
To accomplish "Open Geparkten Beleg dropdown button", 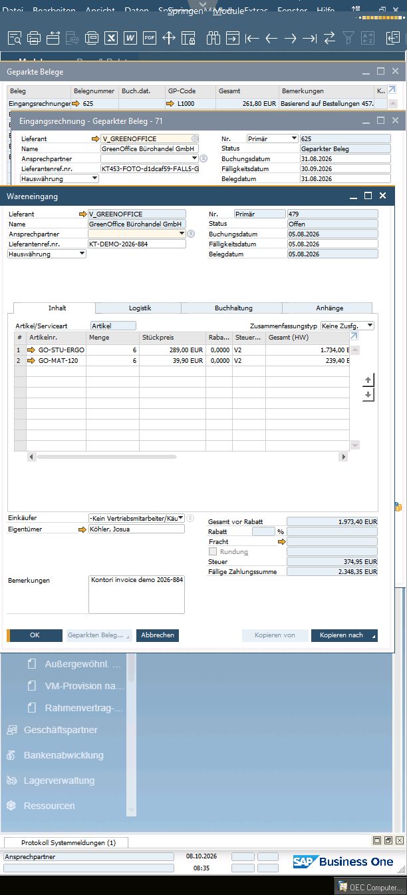I will (98, 635).
